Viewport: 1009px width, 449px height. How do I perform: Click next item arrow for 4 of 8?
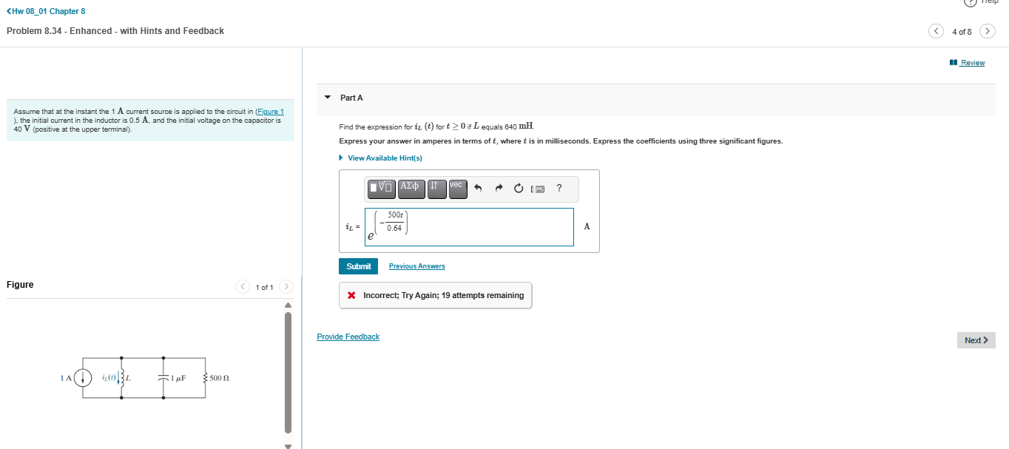(988, 32)
